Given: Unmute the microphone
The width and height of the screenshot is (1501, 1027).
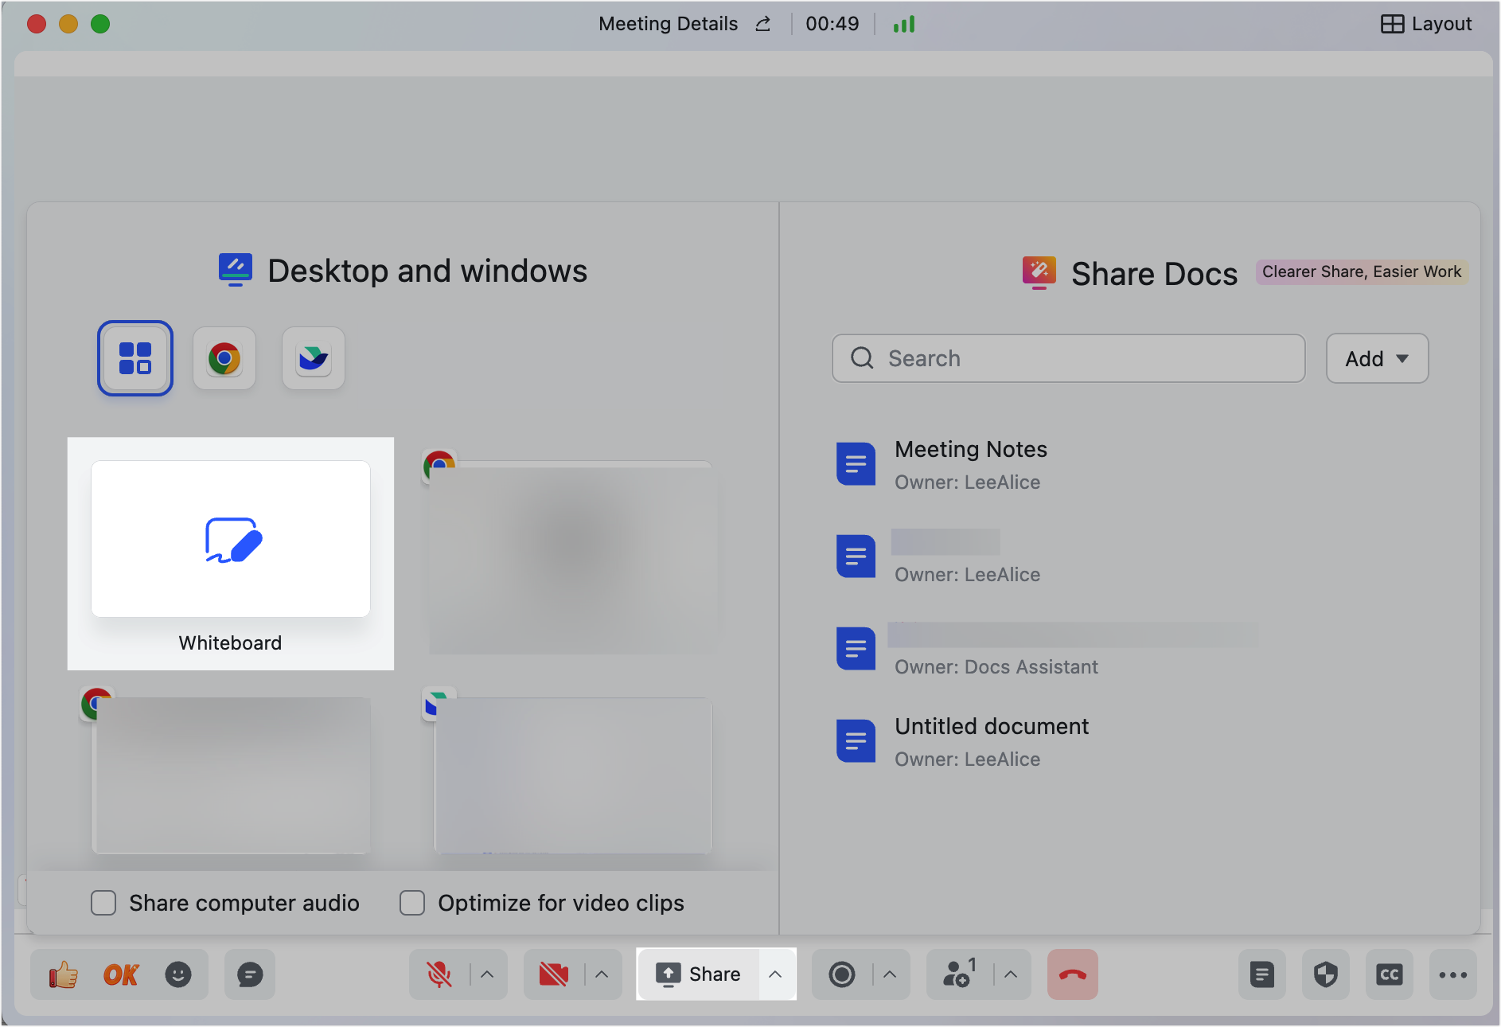Looking at the screenshot, I should click(439, 974).
